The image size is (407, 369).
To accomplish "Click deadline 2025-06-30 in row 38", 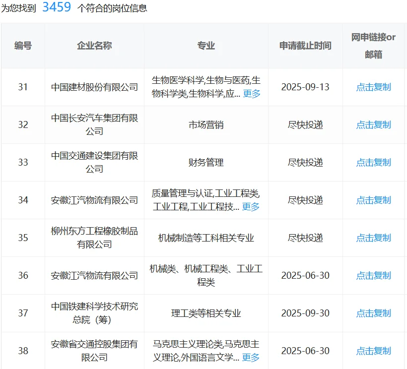I will [305, 351].
